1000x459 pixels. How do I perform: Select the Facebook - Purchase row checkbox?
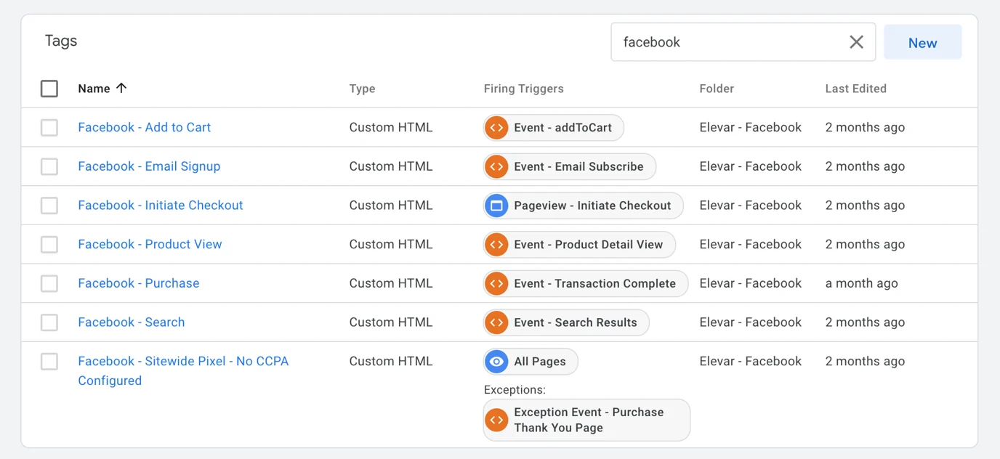pos(49,283)
